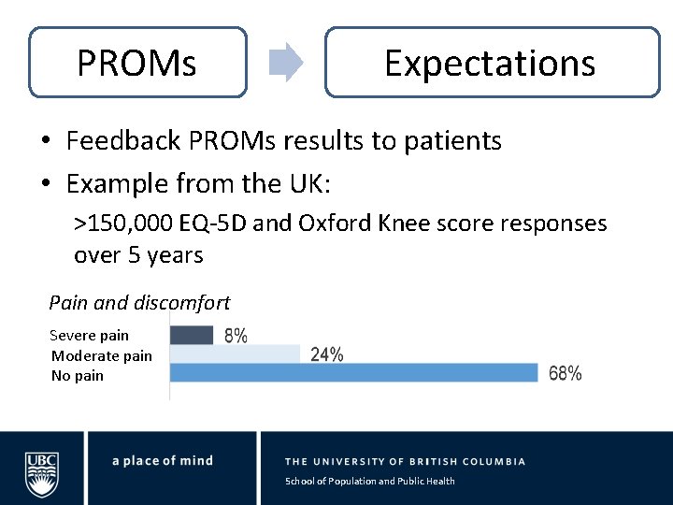Click the 'Moderate pain' axis label
Screen dimensions: 673x505
[102, 356]
